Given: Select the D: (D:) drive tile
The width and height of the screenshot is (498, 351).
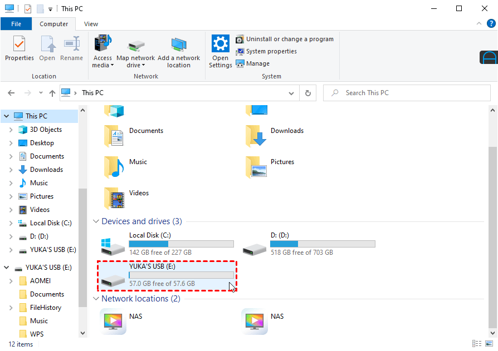Looking at the screenshot, I should pyautogui.click(x=309, y=244).
